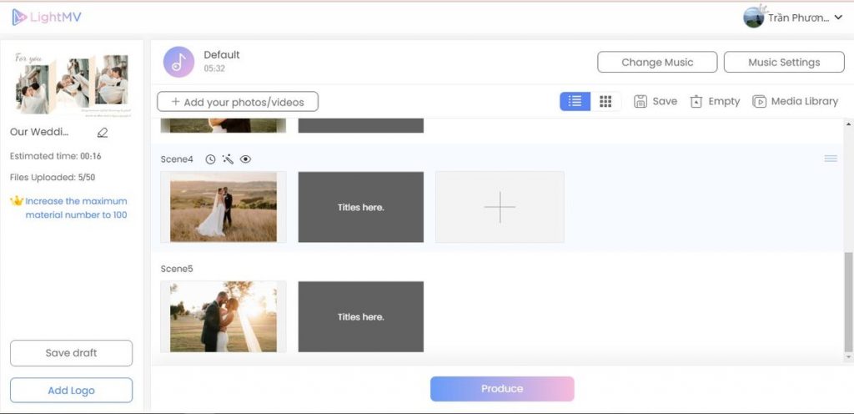The image size is (854, 414).
Task: Select the Scene5 wedding photo thumbnail
Action: coord(224,316)
